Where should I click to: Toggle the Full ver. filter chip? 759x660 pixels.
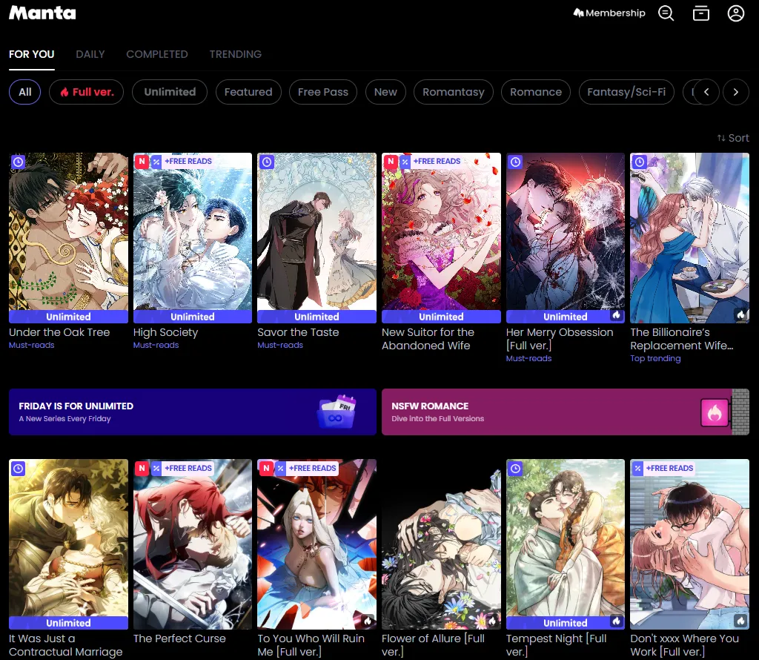coord(87,92)
